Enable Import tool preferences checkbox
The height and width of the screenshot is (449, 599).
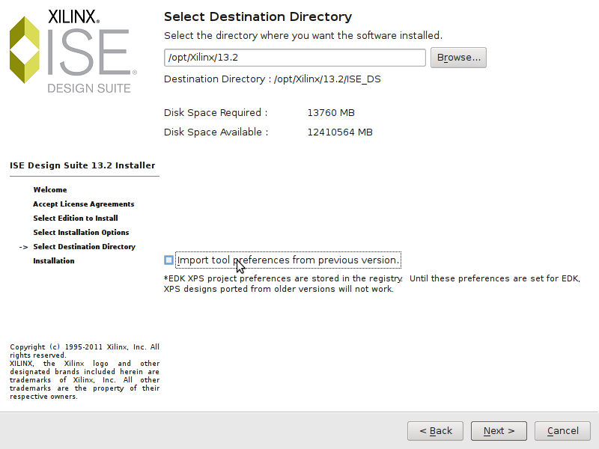169,260
